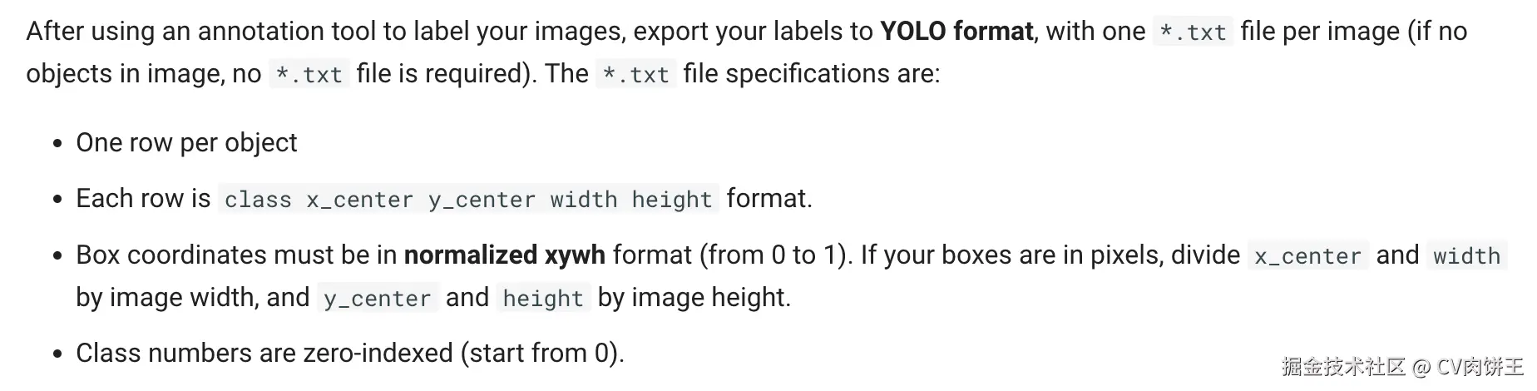Image resolution: width=1537 pixels, height=391 pixels.
Task: Click the "*.txt" code snippet before "file per image"
Action: (x=1193, y=32)
